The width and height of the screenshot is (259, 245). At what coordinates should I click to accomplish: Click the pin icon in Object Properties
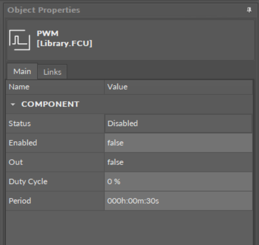point(249,10)
